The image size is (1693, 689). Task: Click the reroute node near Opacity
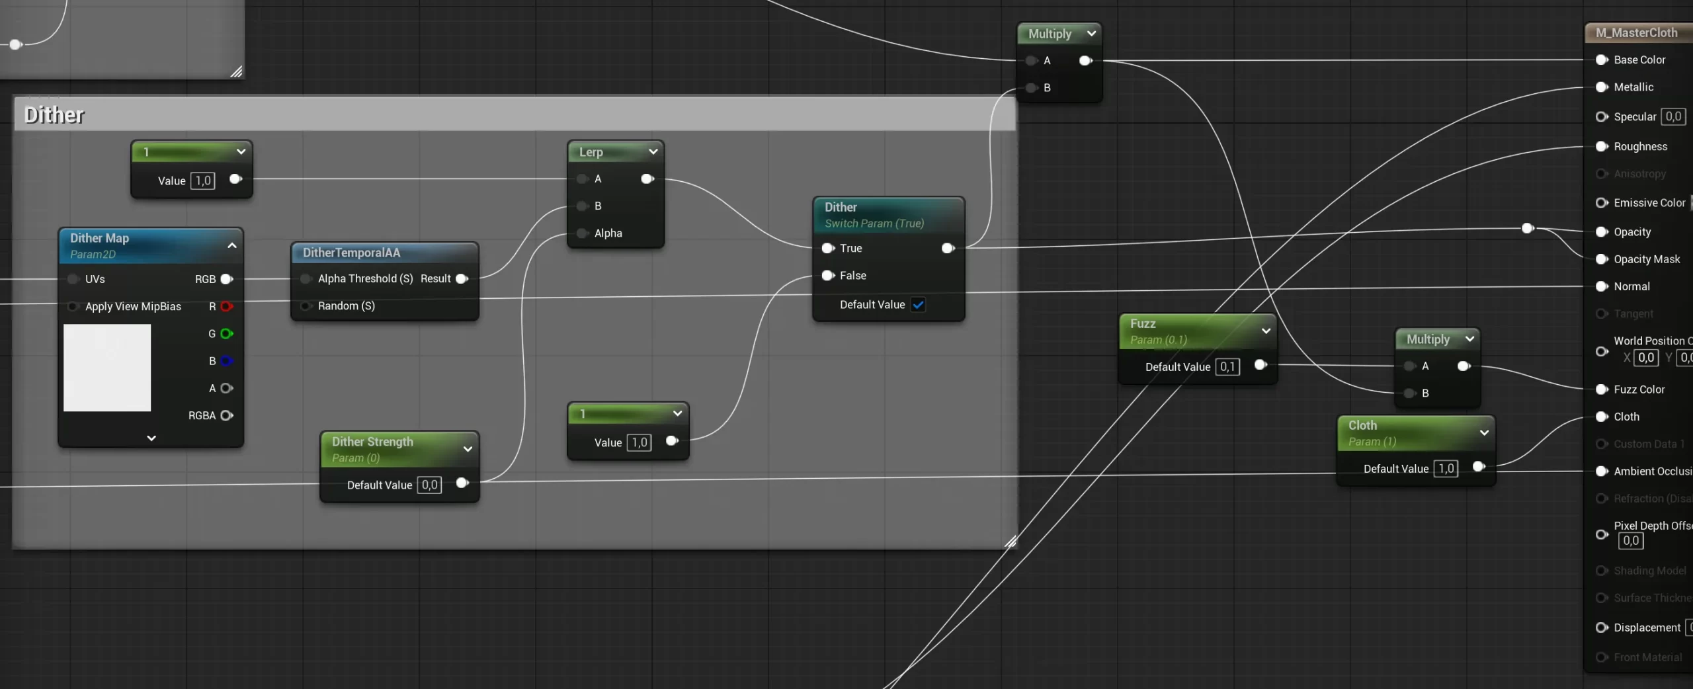(1528, 228)
